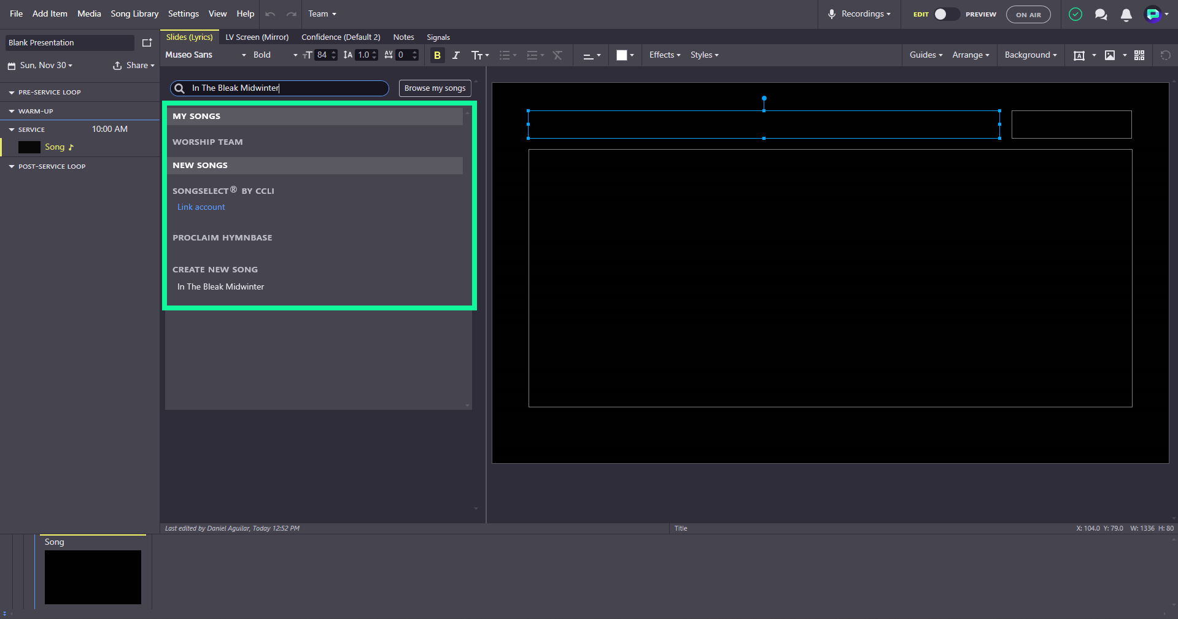Click the Link account link
The image size is (1178, 619).
[201, 207]
